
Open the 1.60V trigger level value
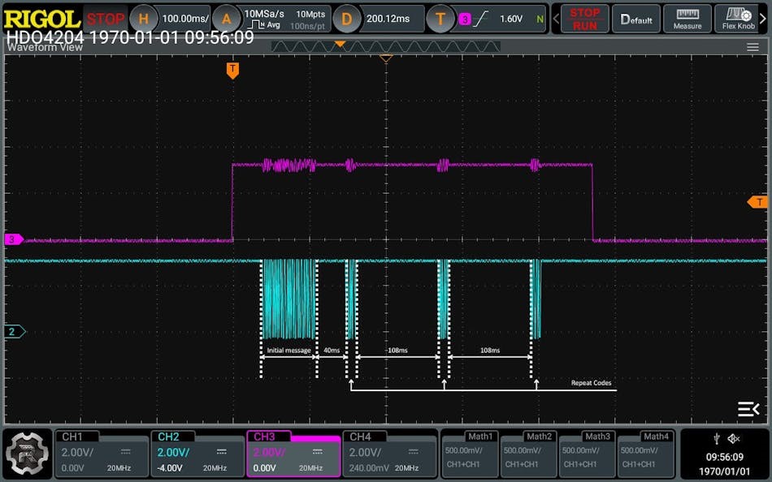(x=511, y=19)
